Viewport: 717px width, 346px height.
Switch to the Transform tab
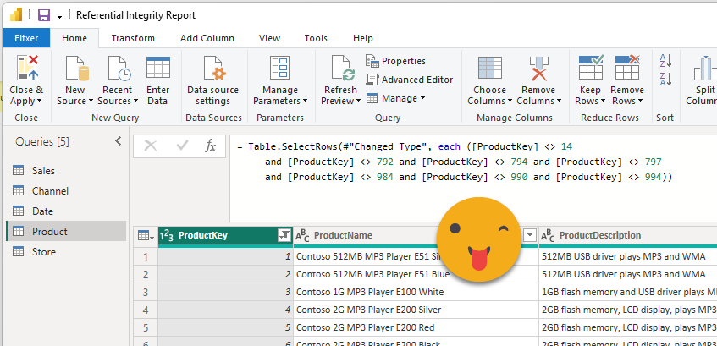(133, 38)
